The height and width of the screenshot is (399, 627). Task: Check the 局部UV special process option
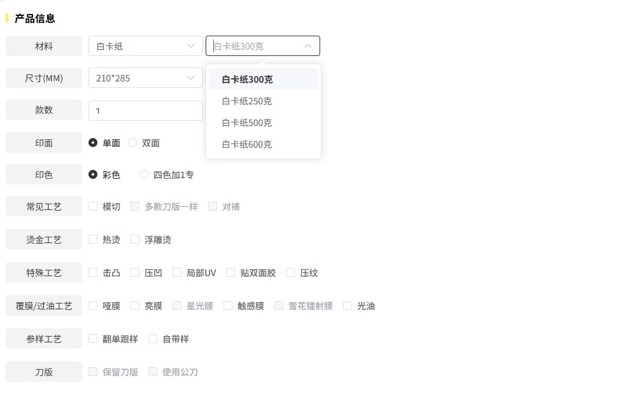[176, 272]
